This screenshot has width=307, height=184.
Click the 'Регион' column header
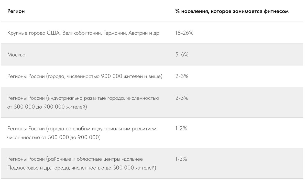(x=16, y=11)
